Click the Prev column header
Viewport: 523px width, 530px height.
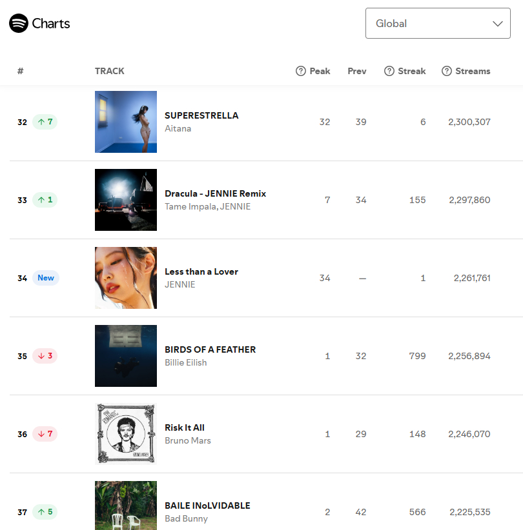(357, 71)
